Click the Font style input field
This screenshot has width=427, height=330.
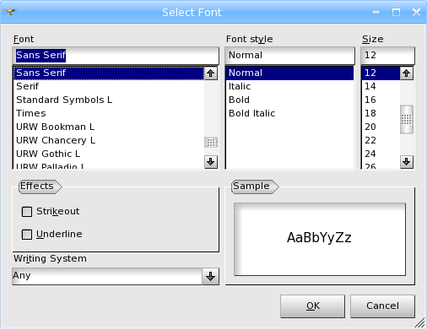(x=289, y=56)
